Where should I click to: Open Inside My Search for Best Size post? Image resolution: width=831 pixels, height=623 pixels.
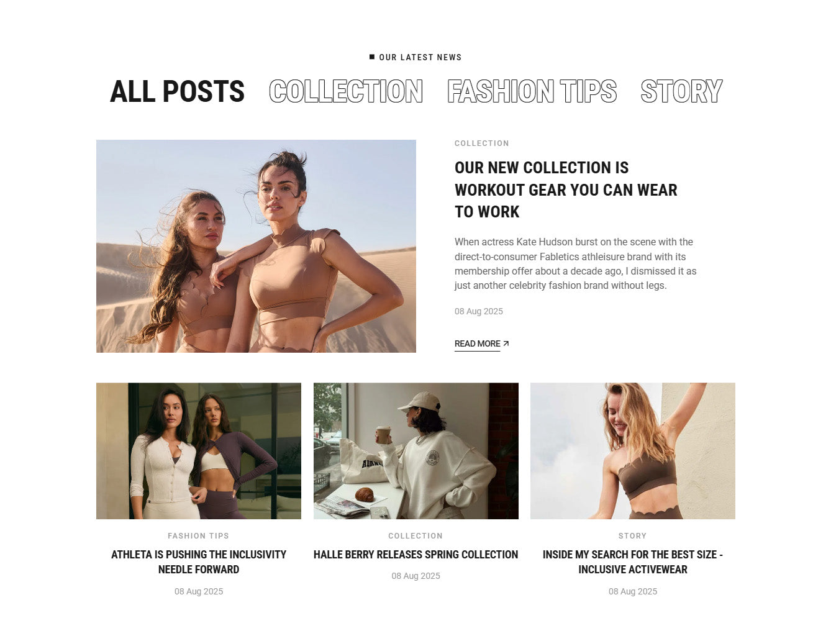633,562
